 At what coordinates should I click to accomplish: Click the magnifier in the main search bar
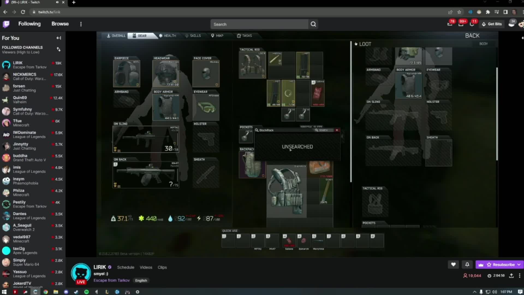coord(313,24)
